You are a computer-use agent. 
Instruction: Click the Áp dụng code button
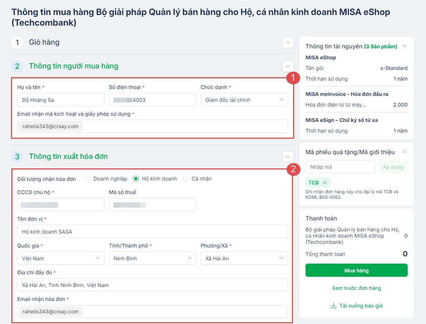pos(393,167)
